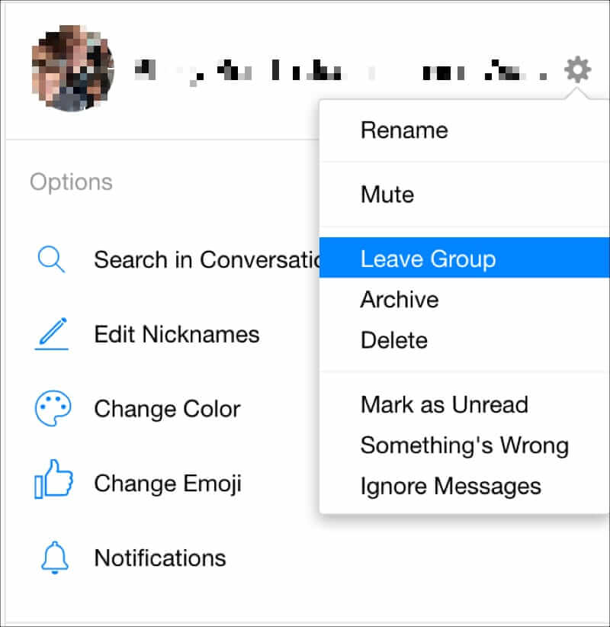Image resolution: width=610 pixels, height=627 pixels.
Task: Click the group conversation avatar picture
Action: point(72,69)
